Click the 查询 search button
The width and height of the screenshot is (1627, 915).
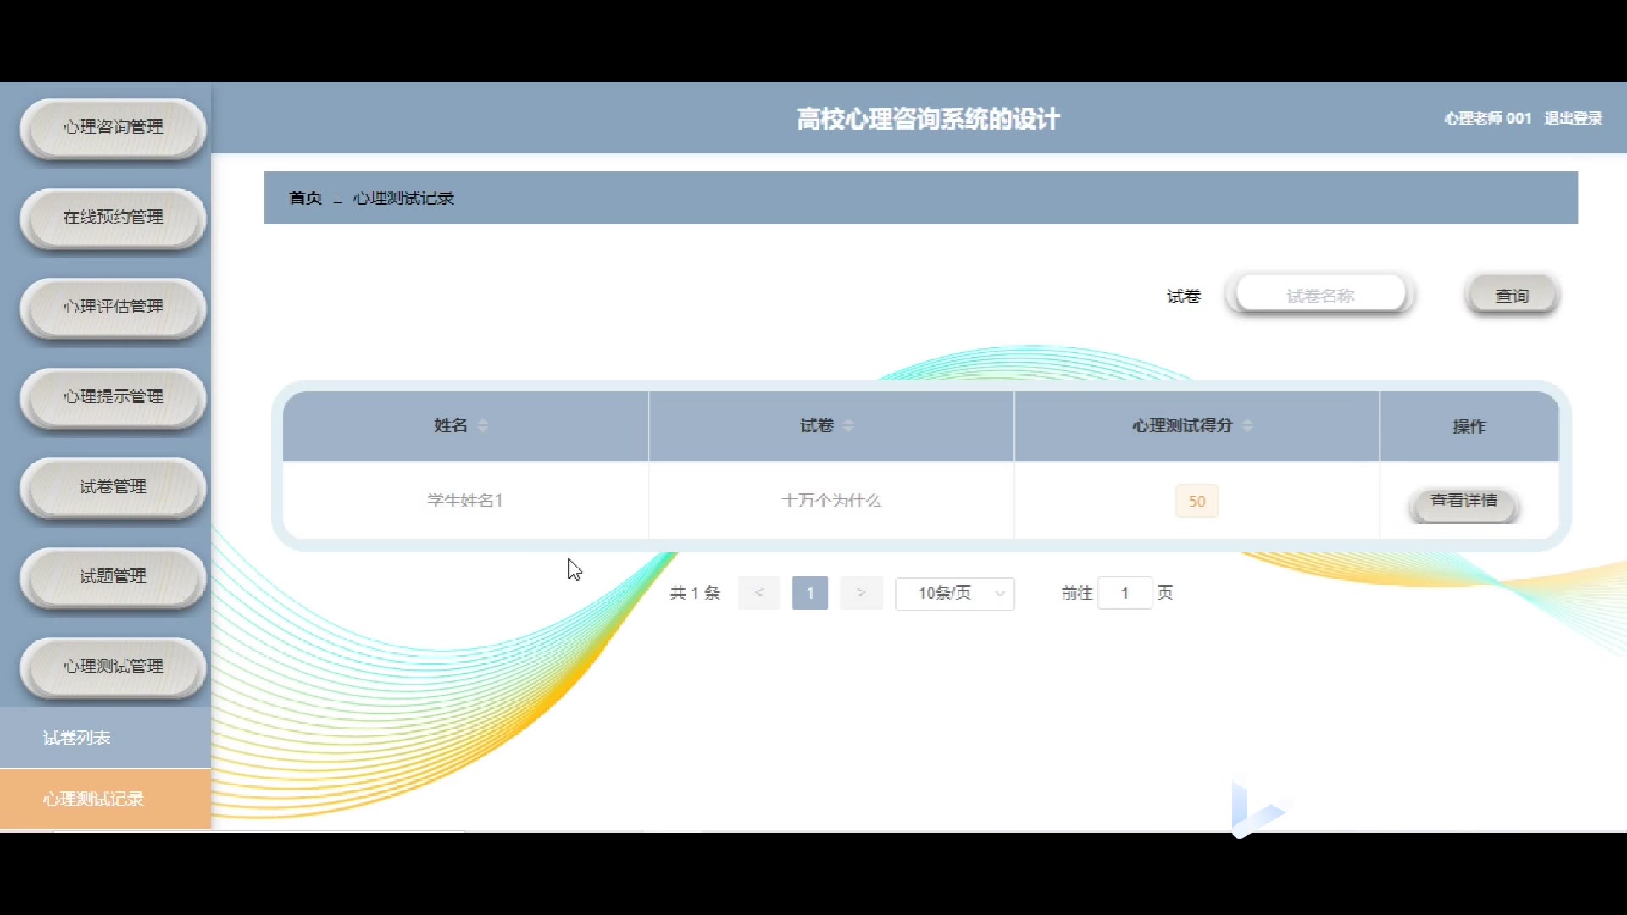[1512, 296]
